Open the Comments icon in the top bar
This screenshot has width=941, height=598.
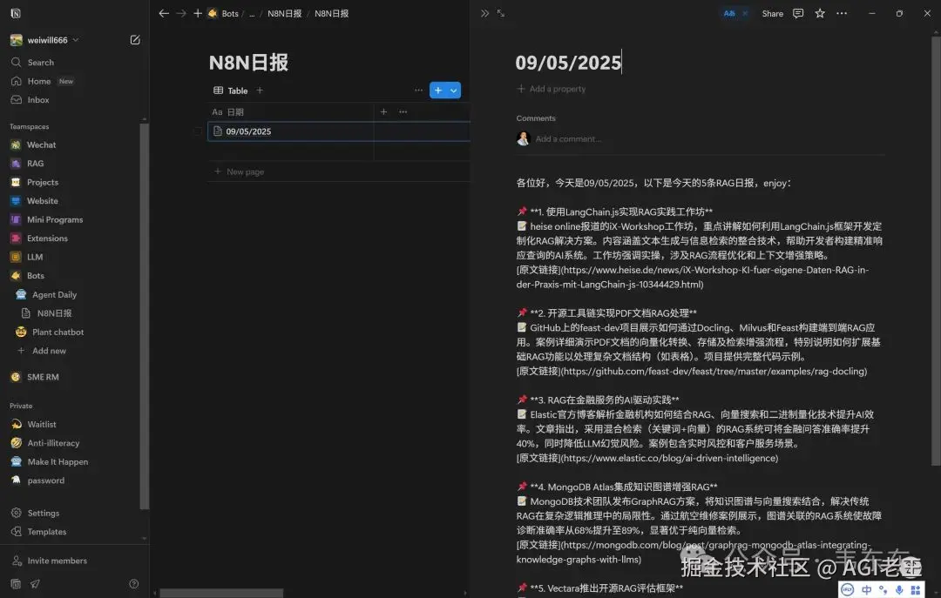point(798,13)
